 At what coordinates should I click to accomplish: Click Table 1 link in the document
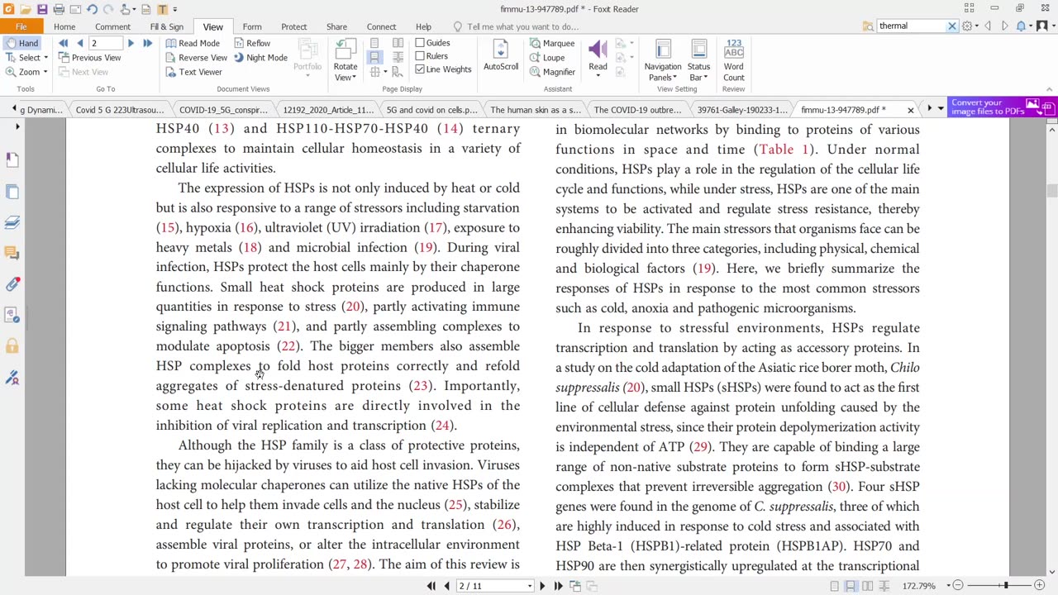784,150
